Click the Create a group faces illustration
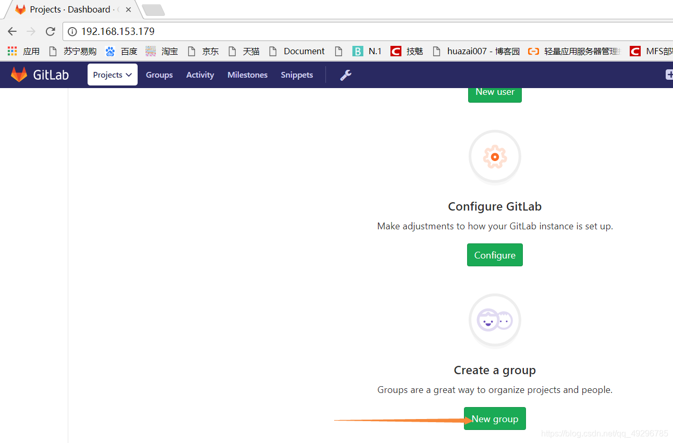This screenshot has height=443, width=673. [x=495, y=320]
